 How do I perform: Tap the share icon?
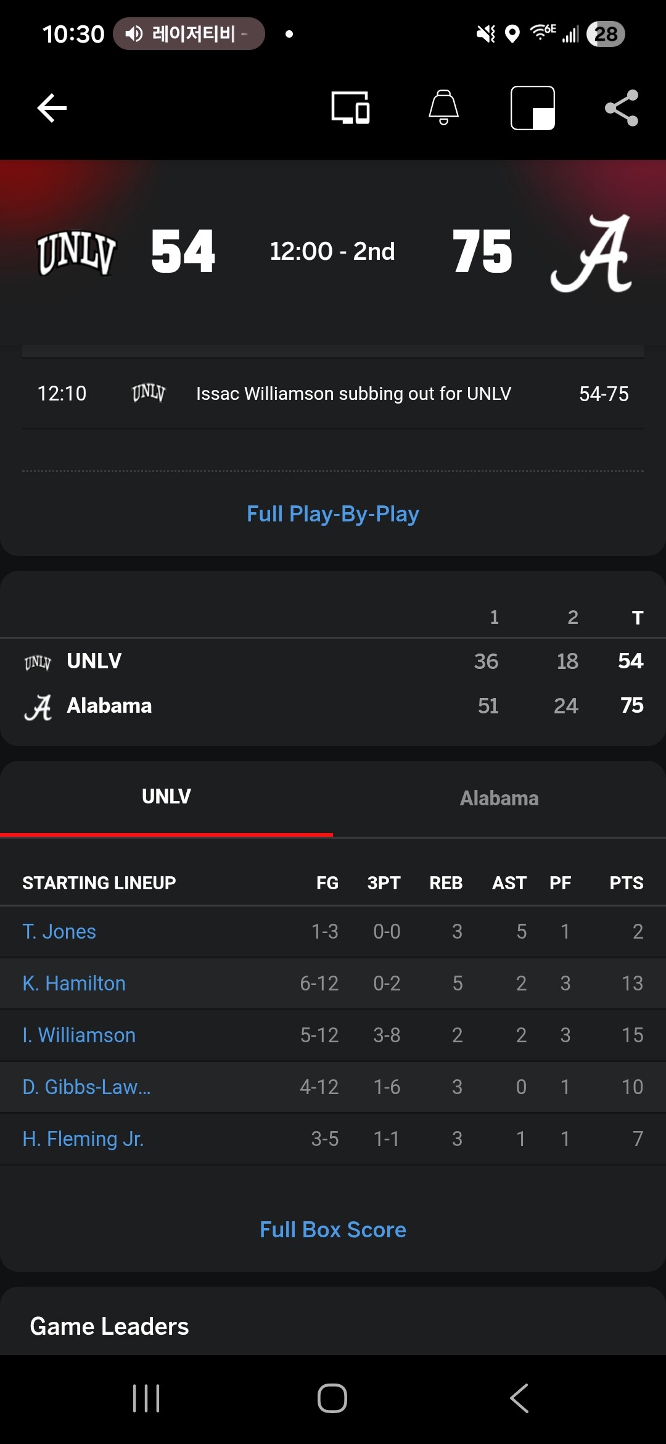click(x=621, y=109)
